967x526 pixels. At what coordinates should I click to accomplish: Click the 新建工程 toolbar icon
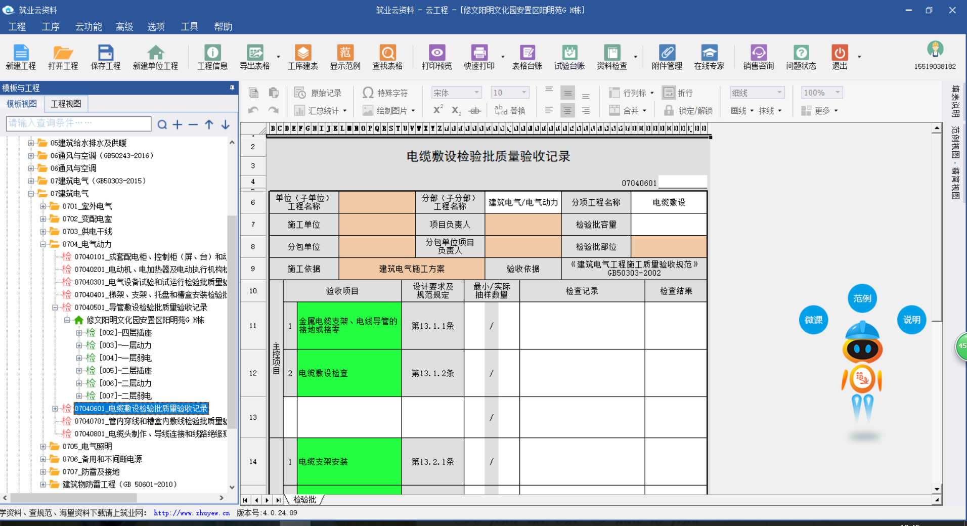point(21,57)
